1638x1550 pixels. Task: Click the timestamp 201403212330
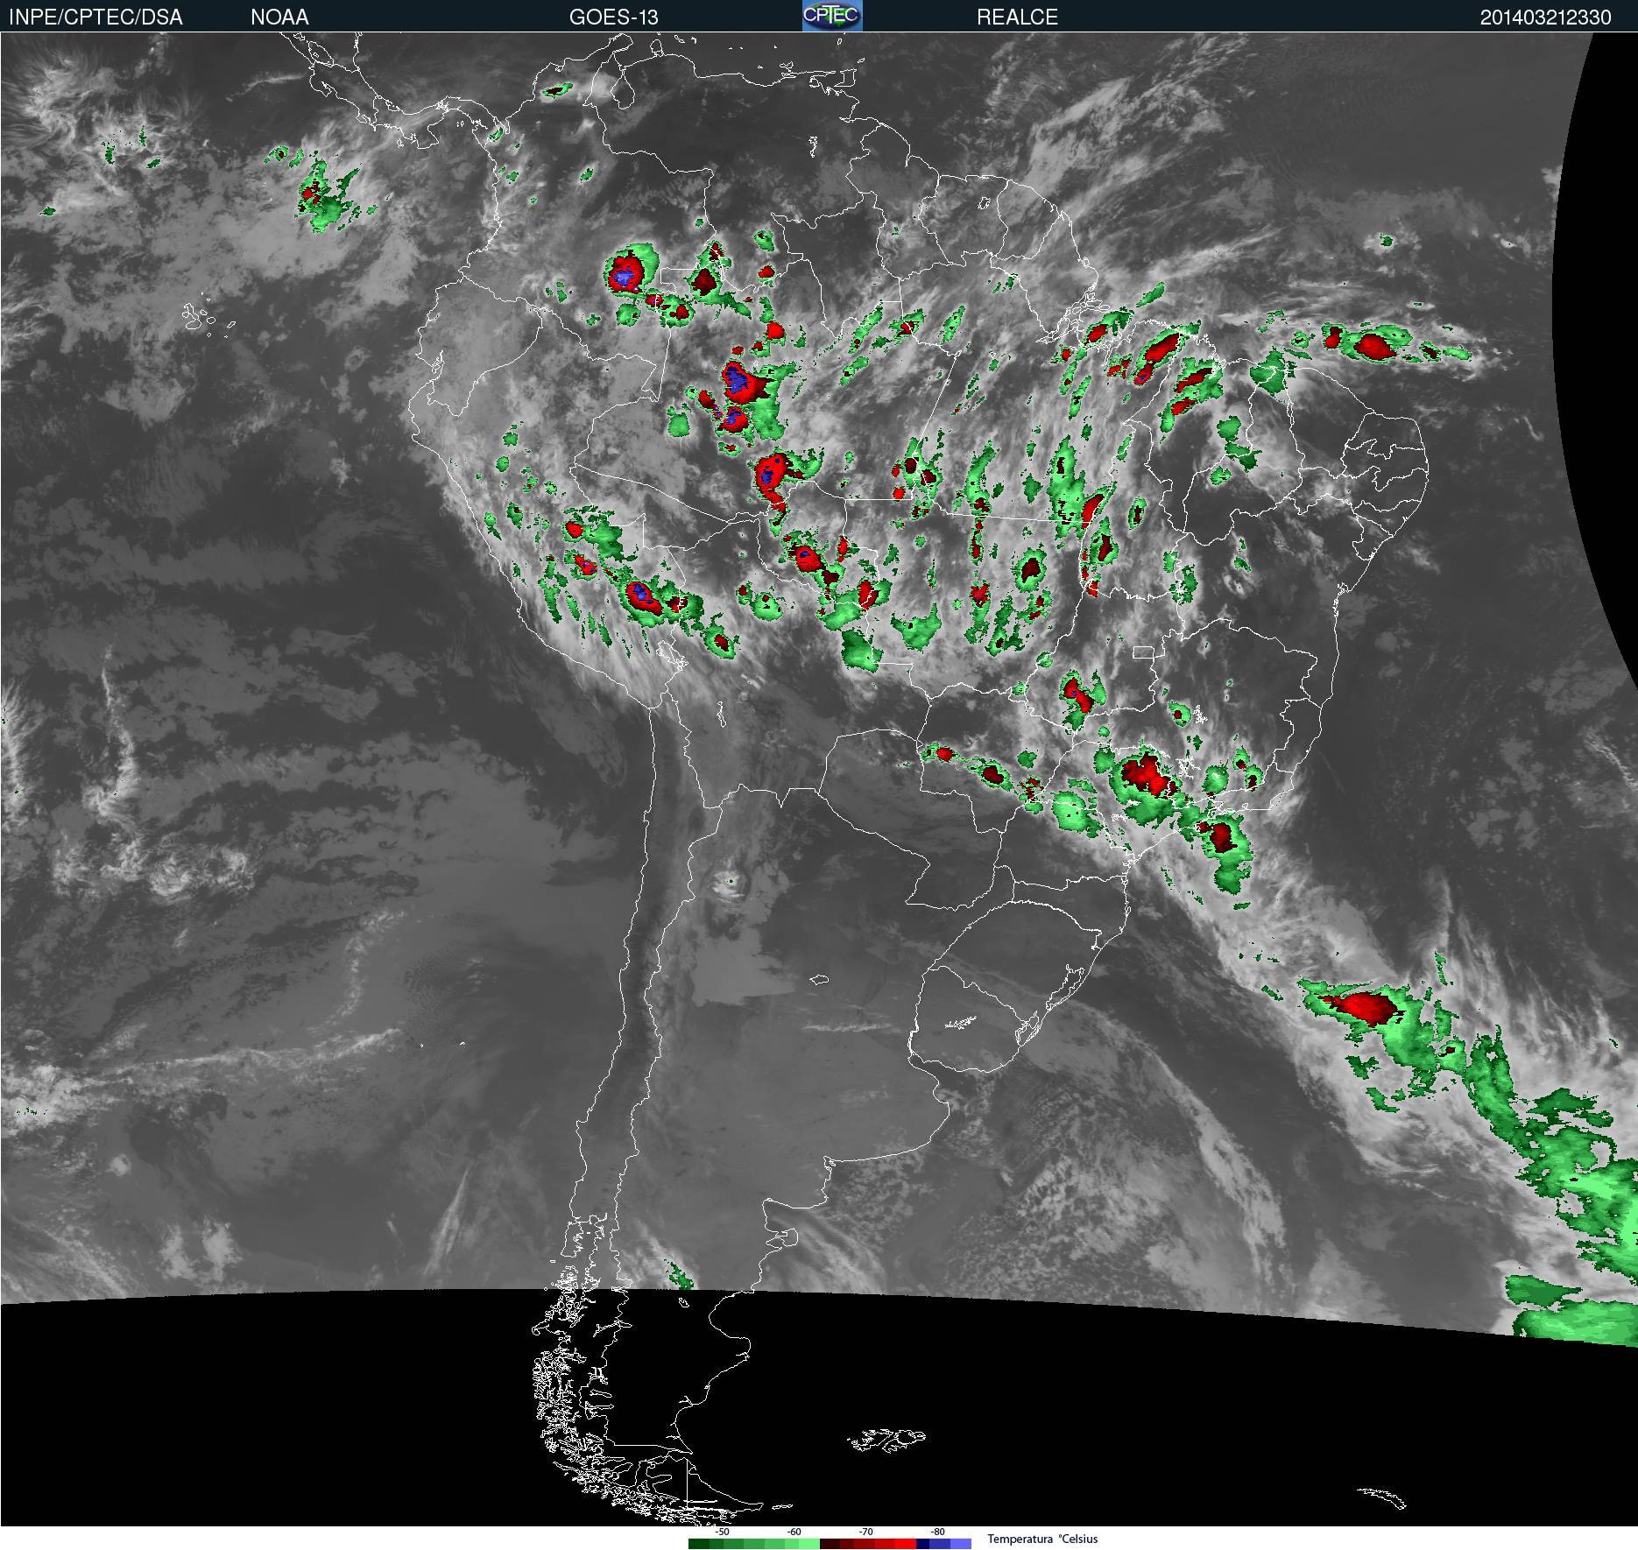click(x=1545, y=18)
